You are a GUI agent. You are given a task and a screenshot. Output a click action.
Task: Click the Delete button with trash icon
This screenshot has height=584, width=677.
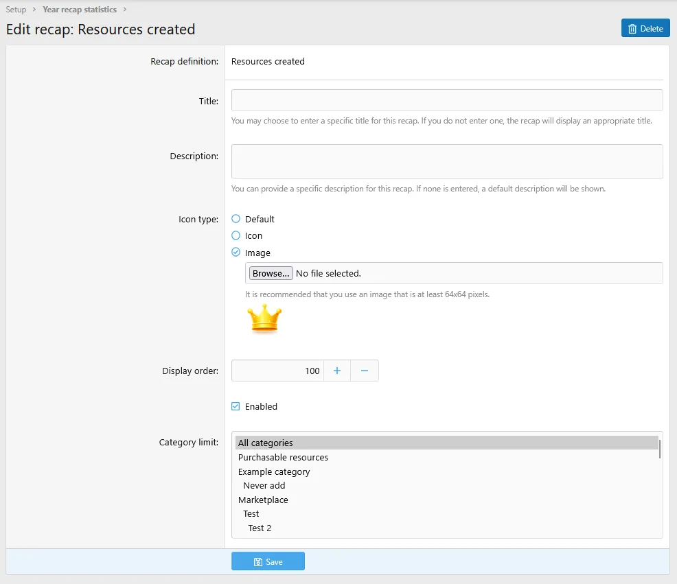click(x=645, y=28)
